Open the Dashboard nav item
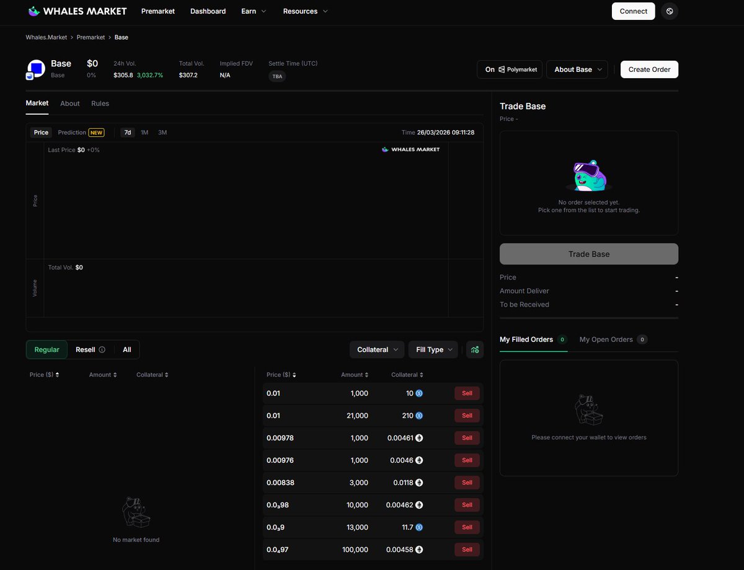Image resolution: width=744 pixels, height=570 pixels. 208,11
